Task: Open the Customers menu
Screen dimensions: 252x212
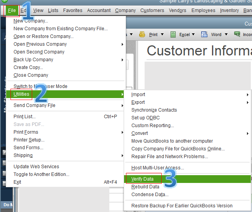Action: (x=152, y=10)
